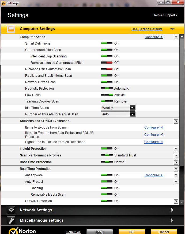The image size is (185, 234).
Task: Click the scrollbar down arrow
Action: click(x=182, y=202)
